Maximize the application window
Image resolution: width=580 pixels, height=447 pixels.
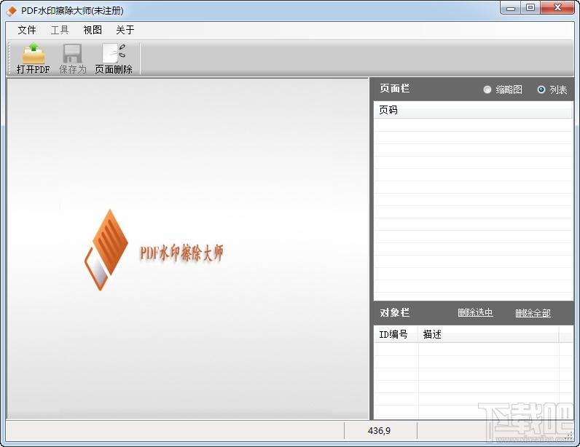click(x=530, y=8)
